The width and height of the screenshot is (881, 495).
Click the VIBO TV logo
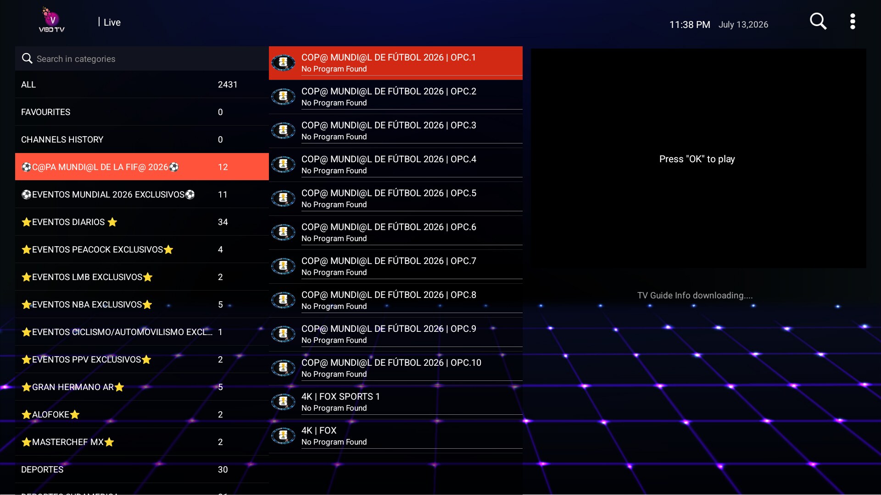[52, 20]
